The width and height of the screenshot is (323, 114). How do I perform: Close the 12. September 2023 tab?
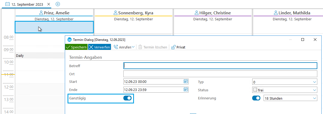[x=49, y=4]
